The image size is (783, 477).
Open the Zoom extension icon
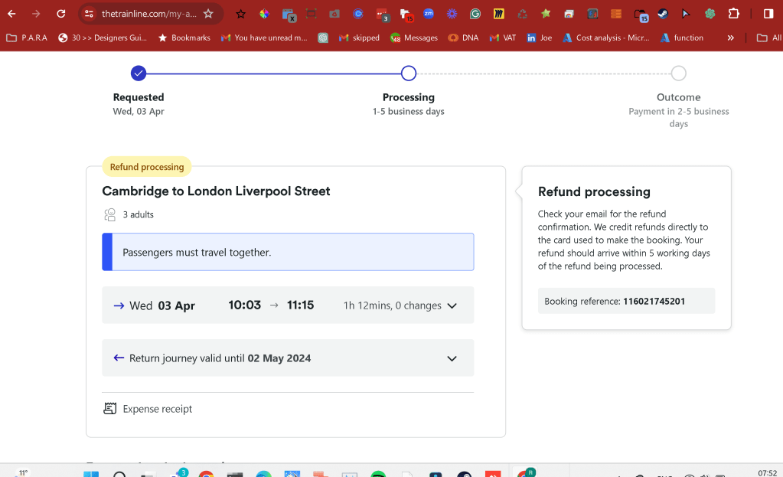429,14
